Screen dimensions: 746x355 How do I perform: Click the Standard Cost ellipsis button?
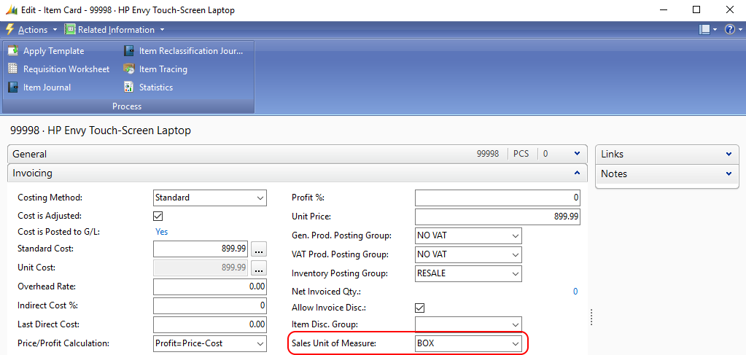(x=257, y=249)
